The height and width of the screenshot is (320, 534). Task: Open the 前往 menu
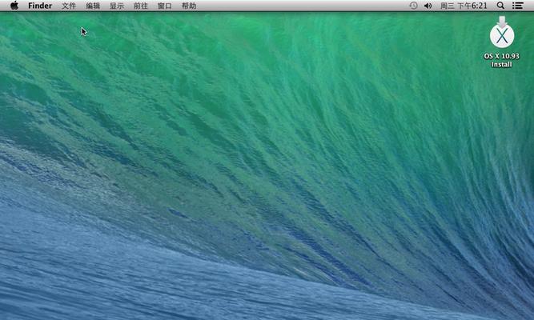(x=141, y=6)
